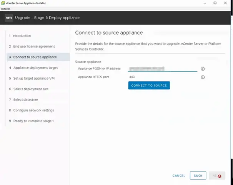Focus the Appliance FQDN or IP address field
This screenshot has height=185, width=233.
coord(163,69)
